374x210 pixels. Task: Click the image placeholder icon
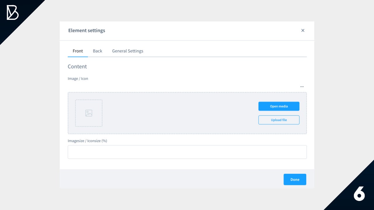click(x=89, y=113)
